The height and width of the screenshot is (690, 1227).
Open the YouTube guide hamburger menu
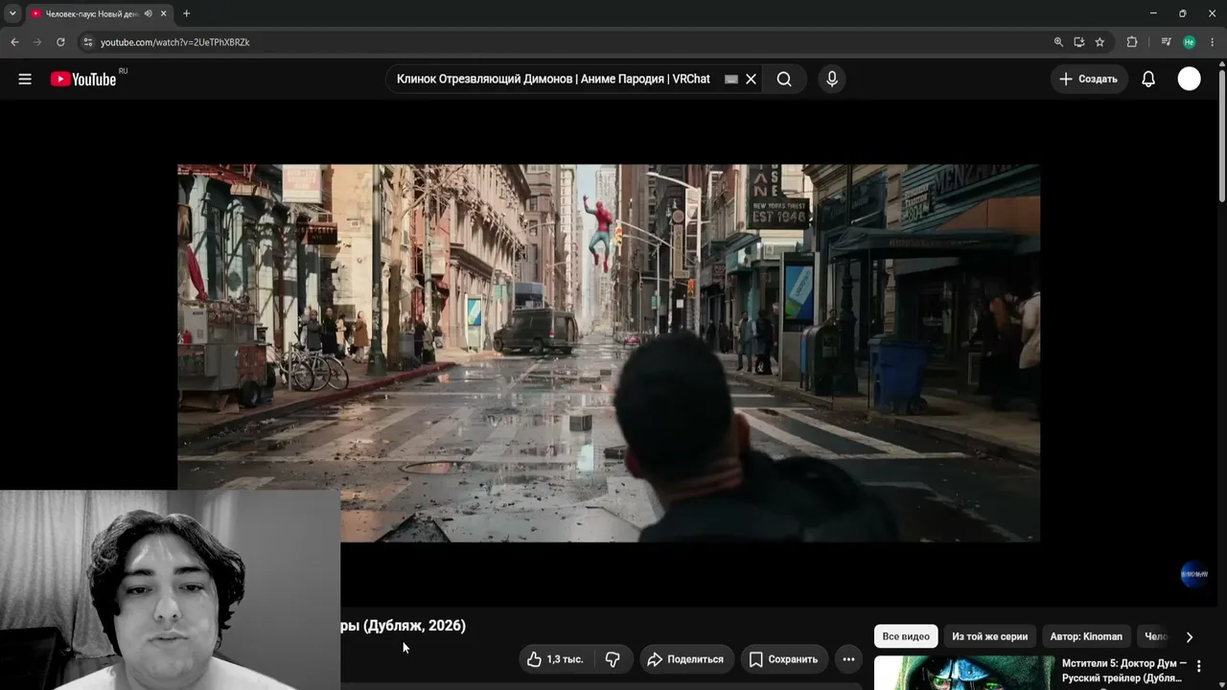click(25, 80)
